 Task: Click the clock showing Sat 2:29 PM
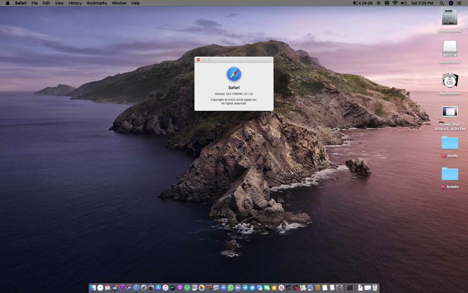point(422,3)
